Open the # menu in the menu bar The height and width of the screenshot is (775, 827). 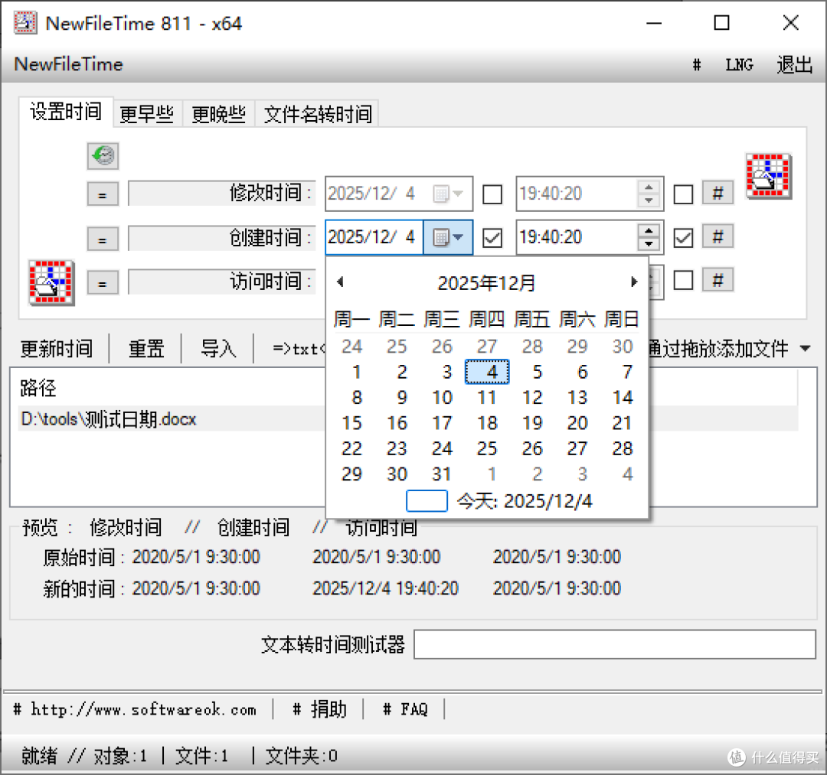(697, 65)
